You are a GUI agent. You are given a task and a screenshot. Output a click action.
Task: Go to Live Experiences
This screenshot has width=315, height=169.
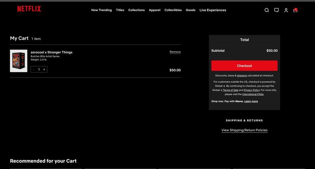213,10
